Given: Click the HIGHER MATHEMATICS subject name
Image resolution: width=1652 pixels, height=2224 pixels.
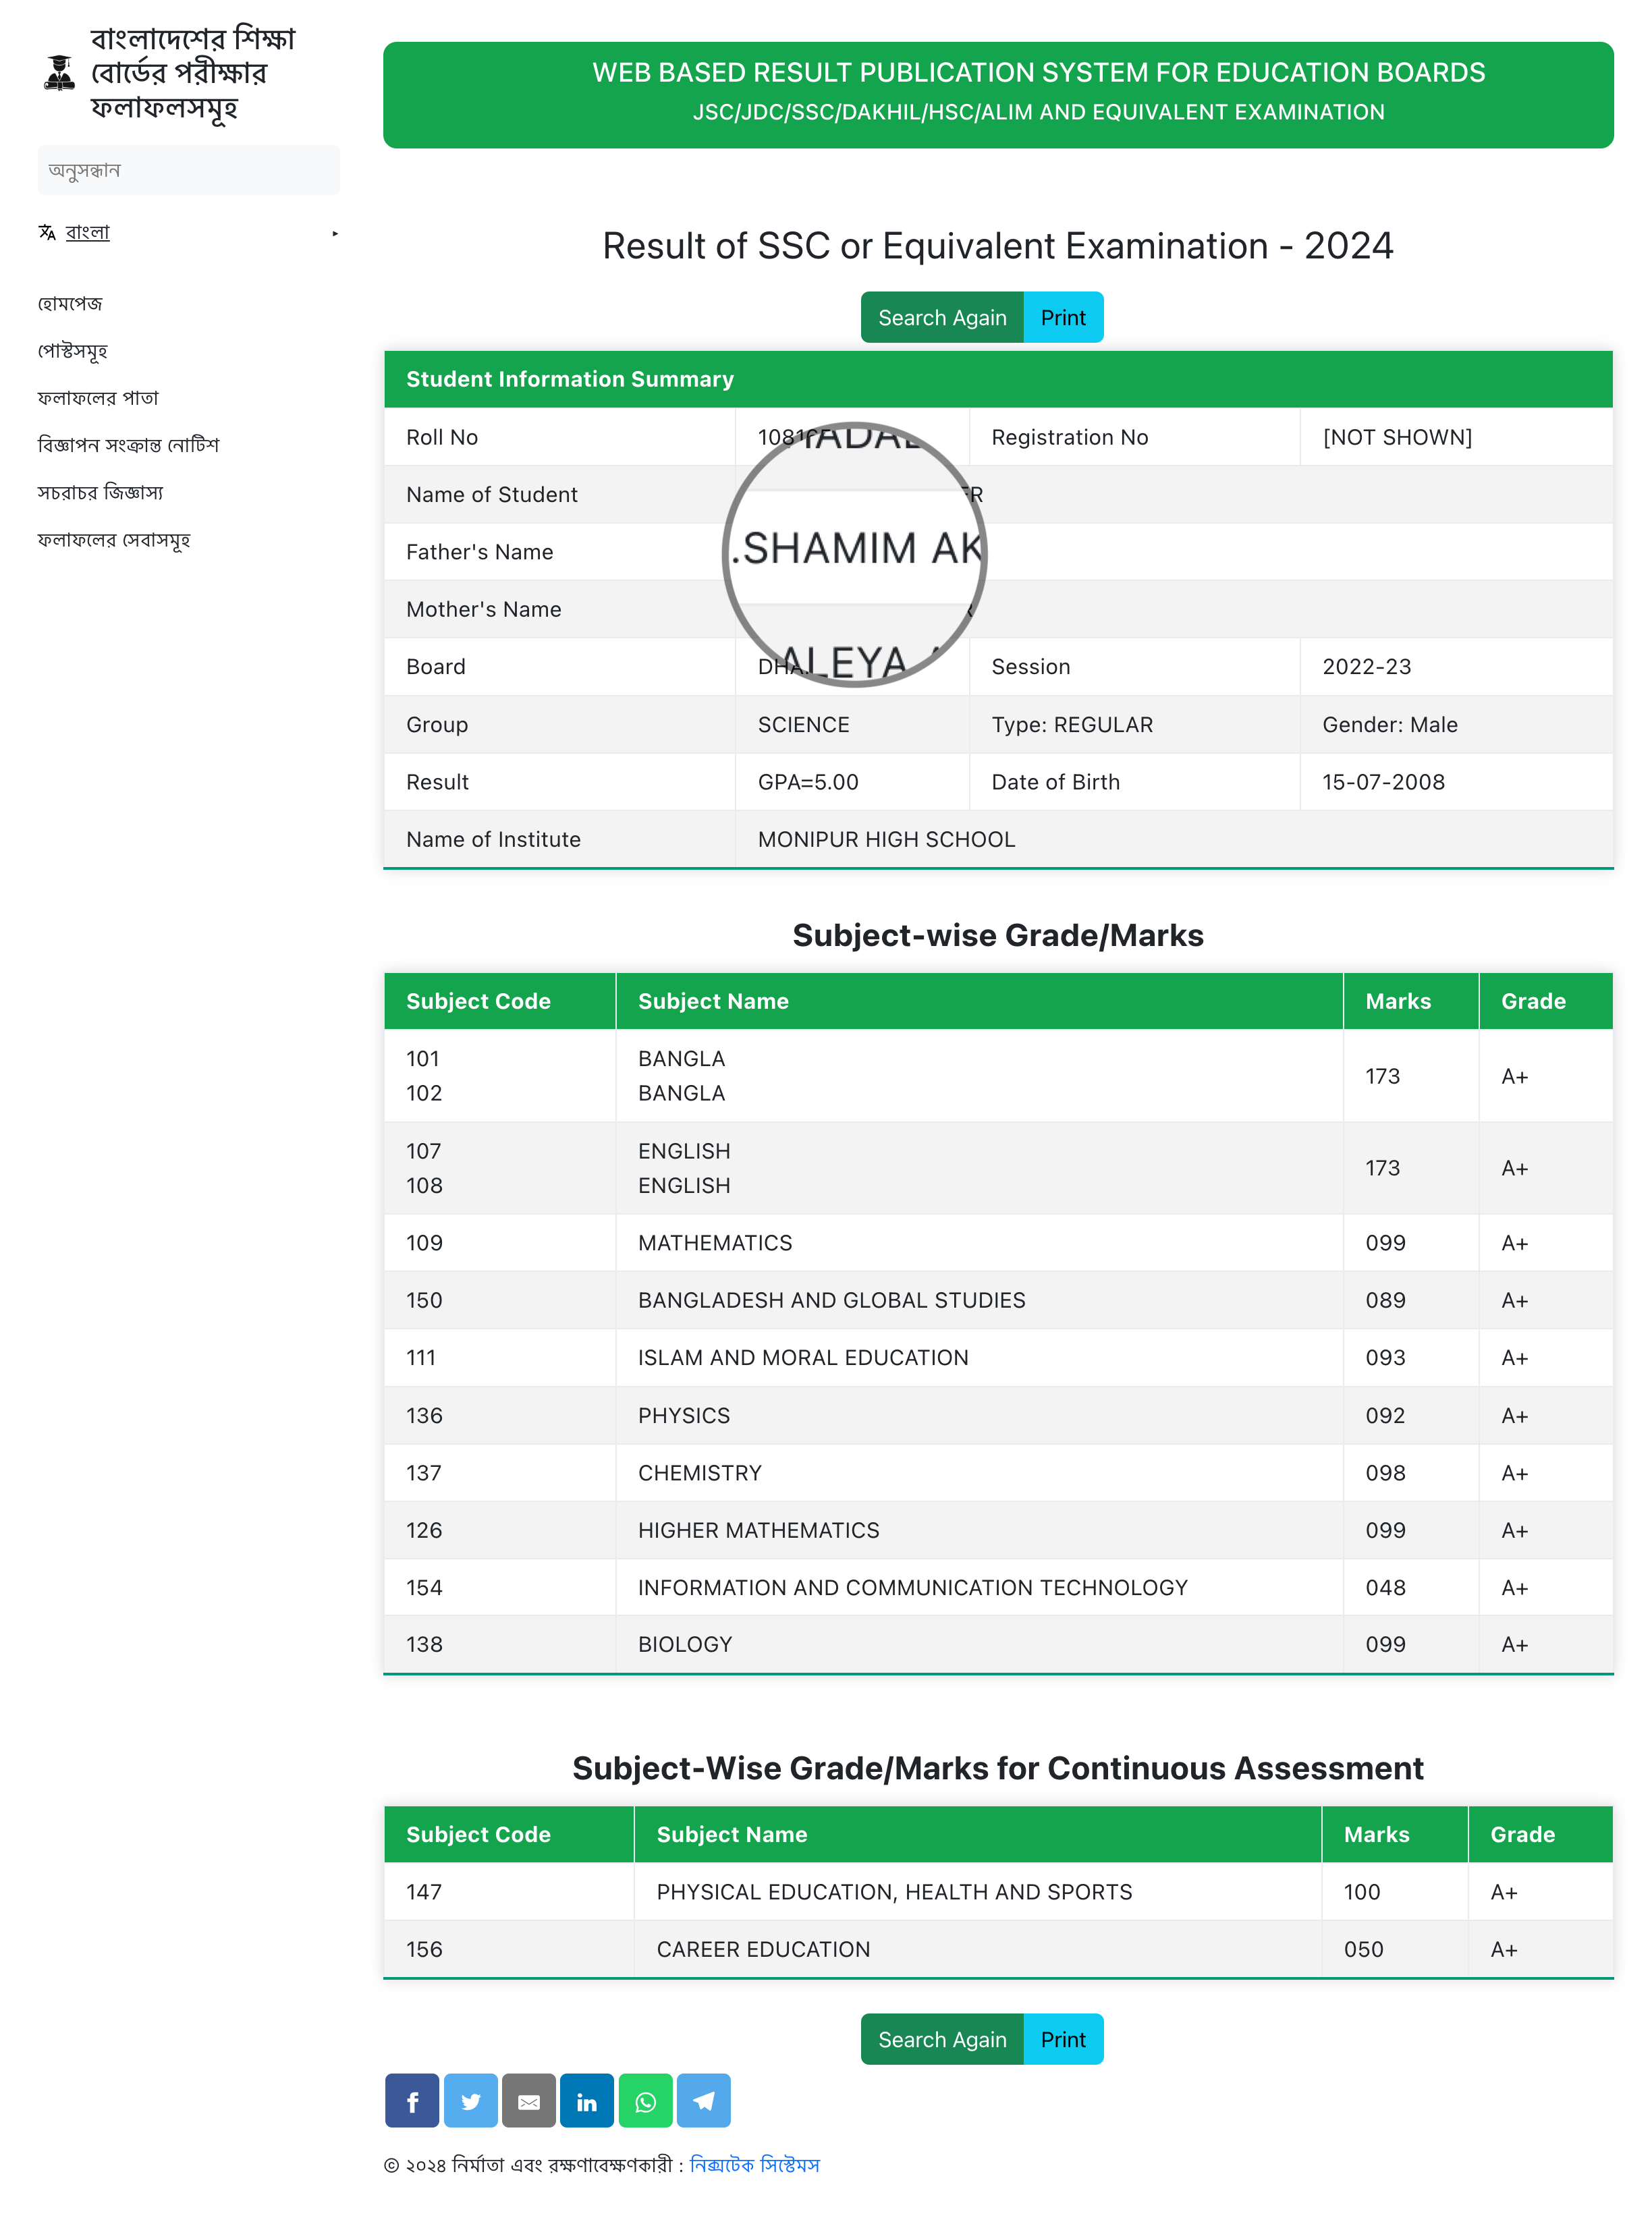Looking at the screenshot, I should 759,1530.
